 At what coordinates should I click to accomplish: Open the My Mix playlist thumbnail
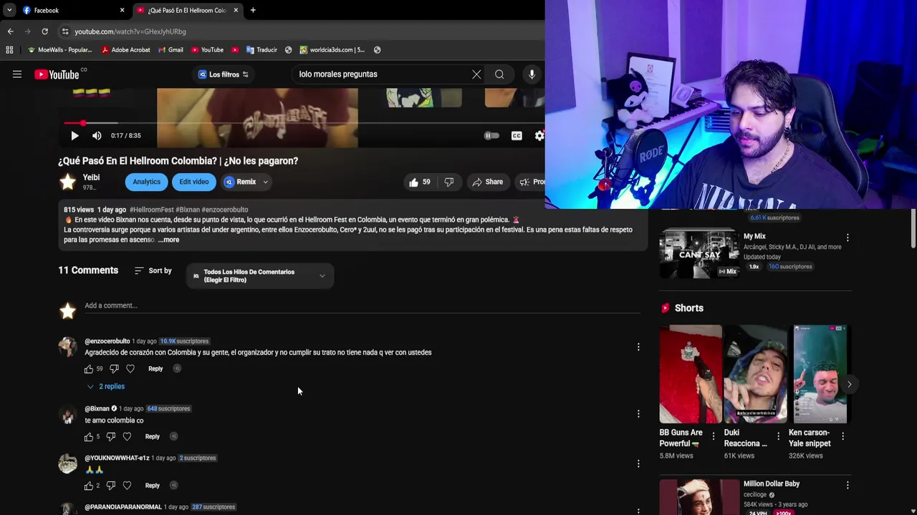click(x=699, y=253)
